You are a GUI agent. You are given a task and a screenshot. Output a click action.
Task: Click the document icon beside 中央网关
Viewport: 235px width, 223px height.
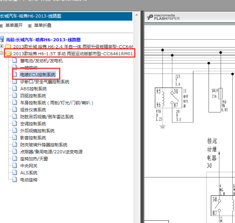pyautogui.click(x=15, y=165)
